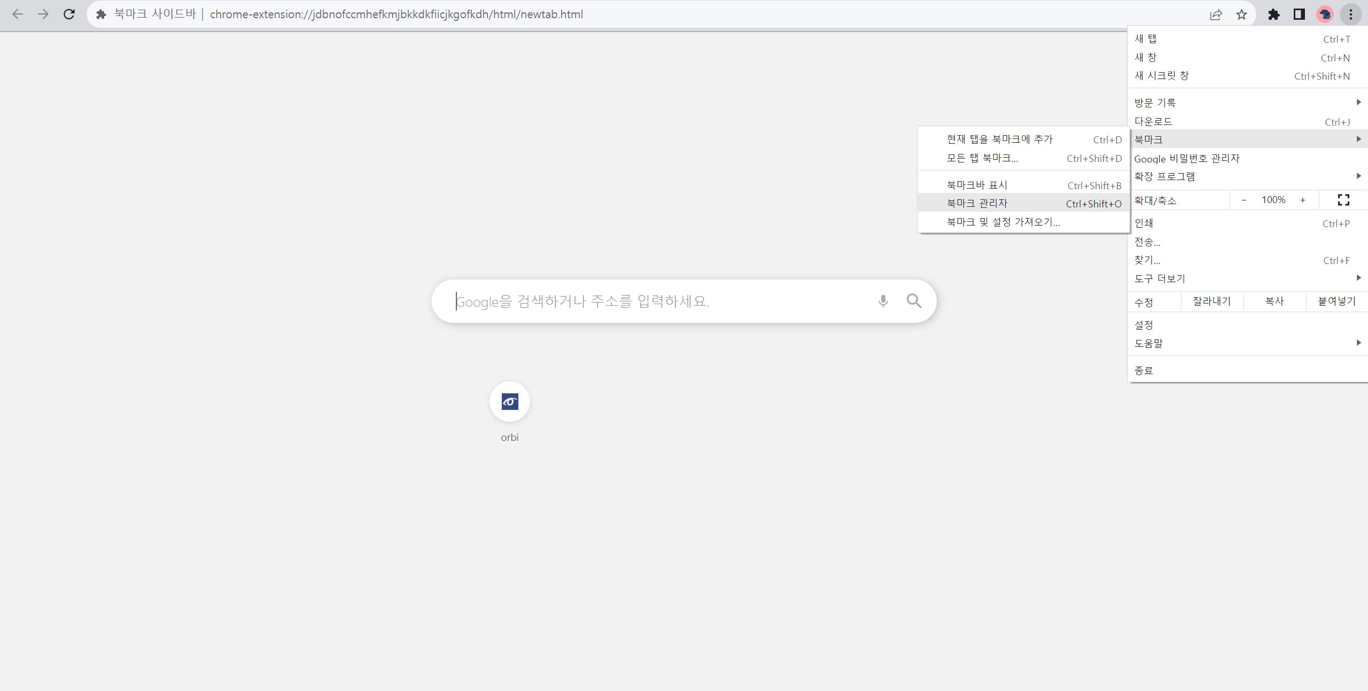Select 찾기... menu item

1248,260
